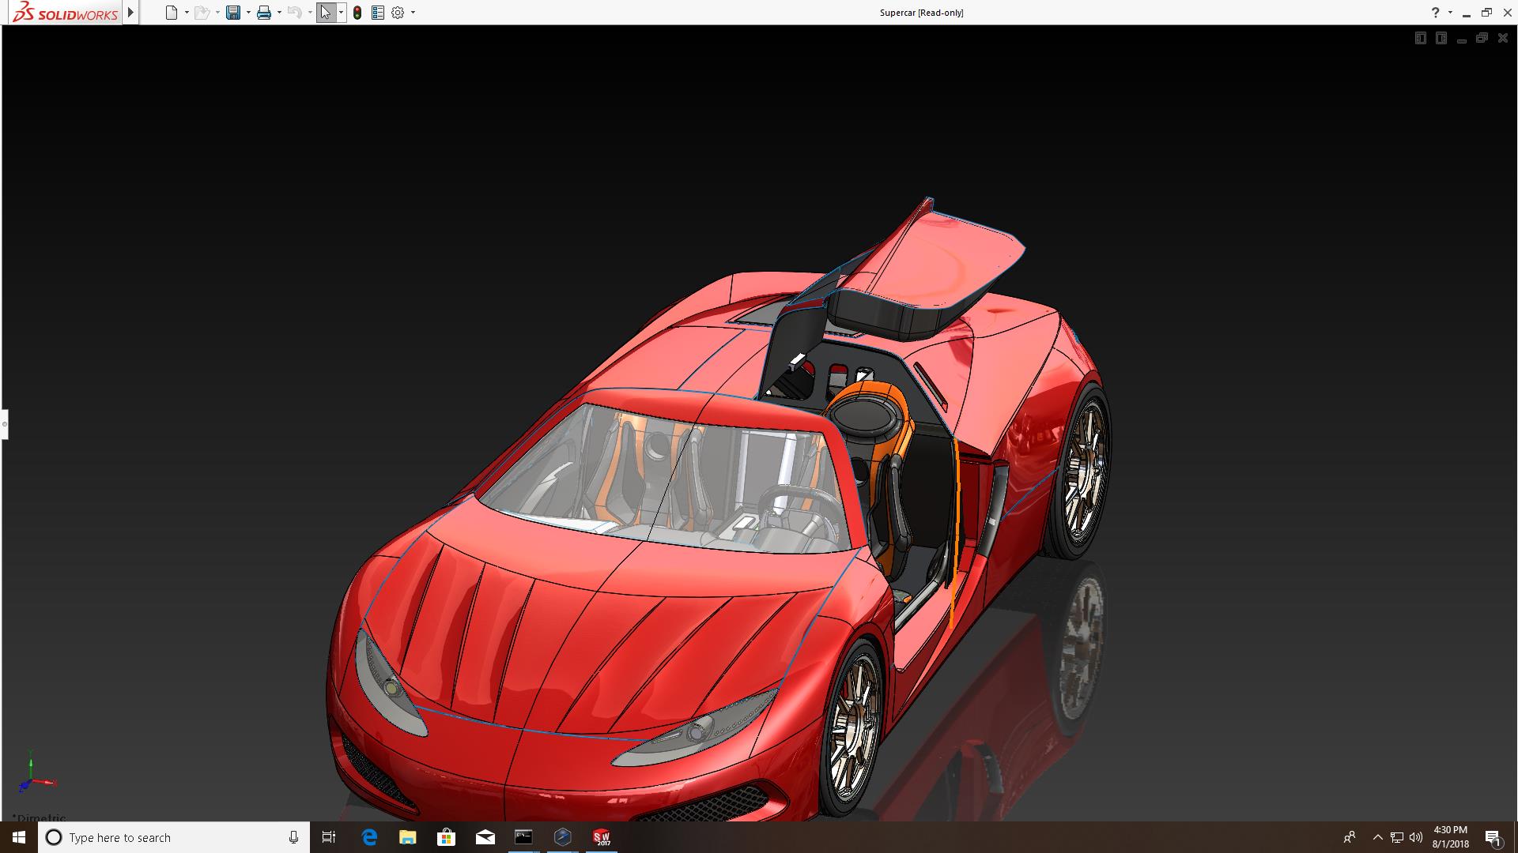Open dropdown arrow next to Options gear

click(413, 13)
